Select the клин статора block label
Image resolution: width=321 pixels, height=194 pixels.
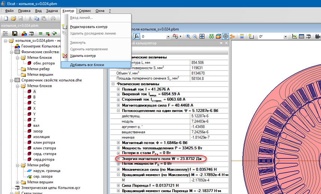pyautogui.click(x=45, y=148)
